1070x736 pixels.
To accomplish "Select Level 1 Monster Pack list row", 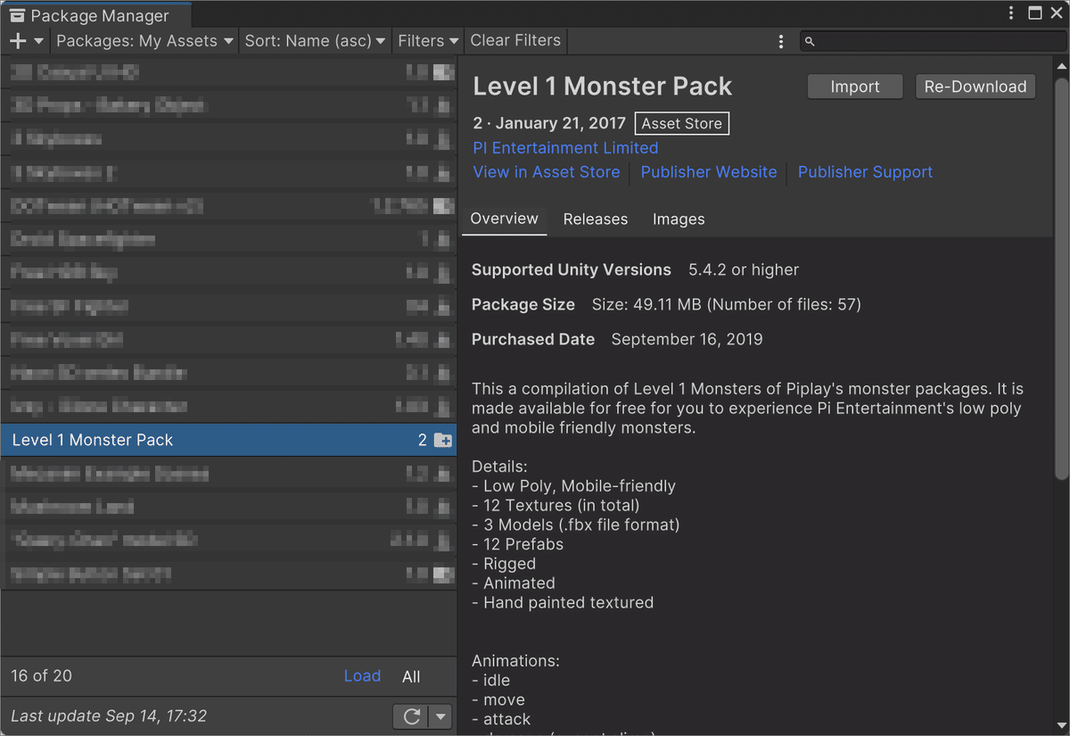I will 228,440.
